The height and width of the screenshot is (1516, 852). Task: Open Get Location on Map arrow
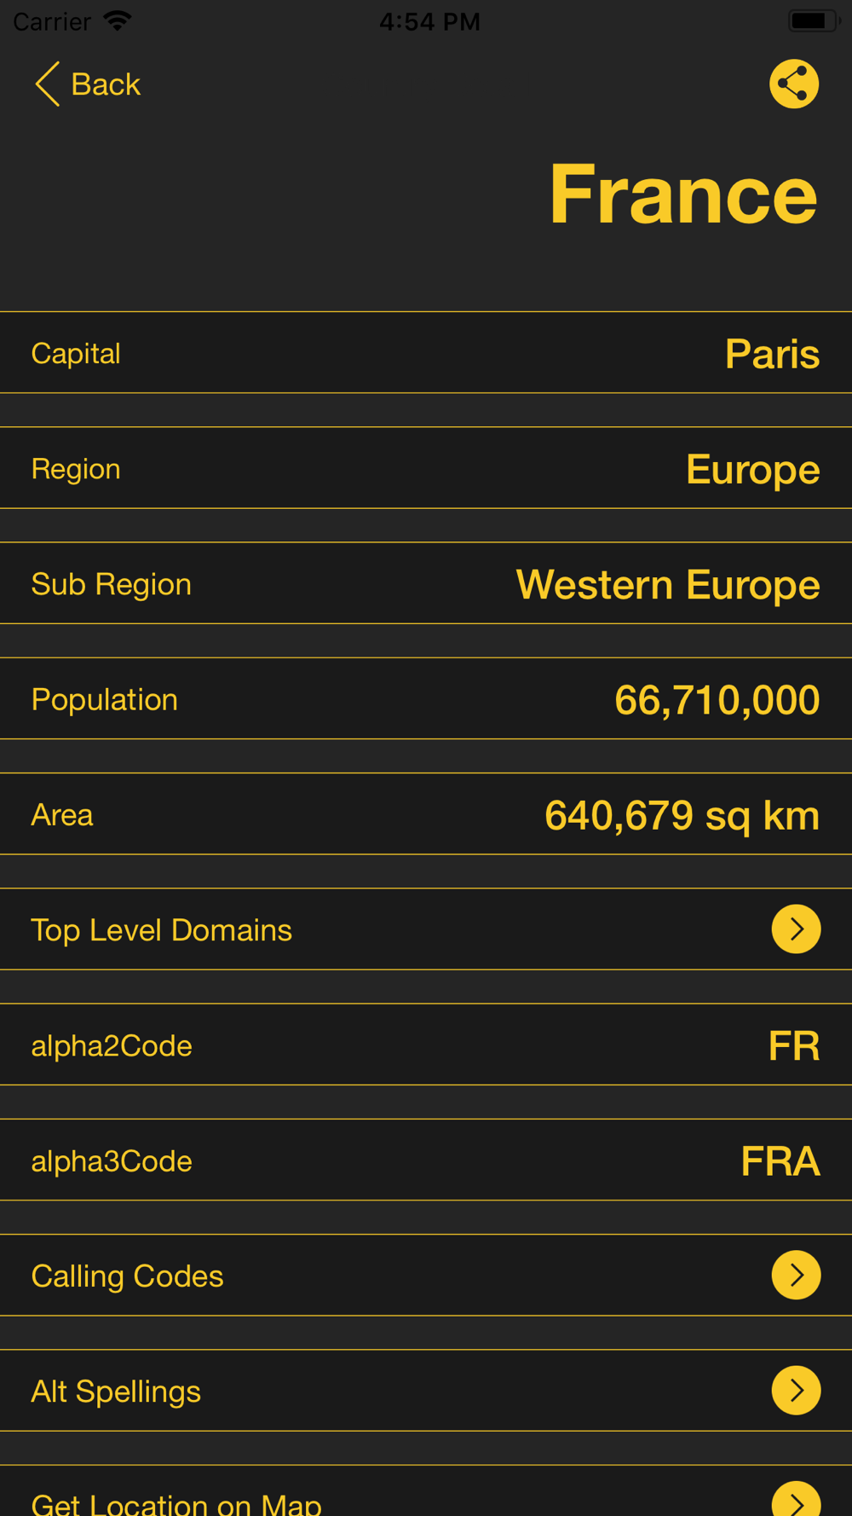coord(796,1499)
